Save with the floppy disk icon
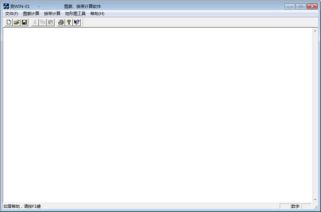321x212 pixels. tap(24, 22)
